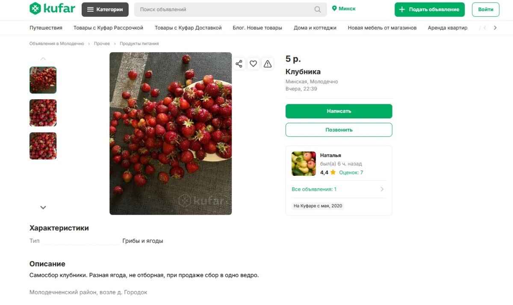Go to Аренда квартир section
The width and height of the screenshot is (513, 305).
[x=447, y=28]
